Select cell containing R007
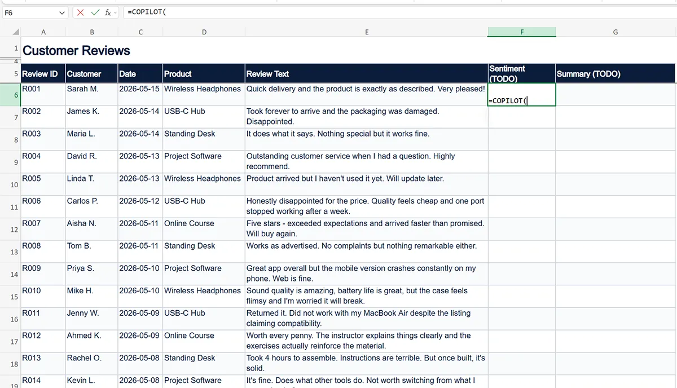This screenshot has height=388, width=677. (43, 230)
